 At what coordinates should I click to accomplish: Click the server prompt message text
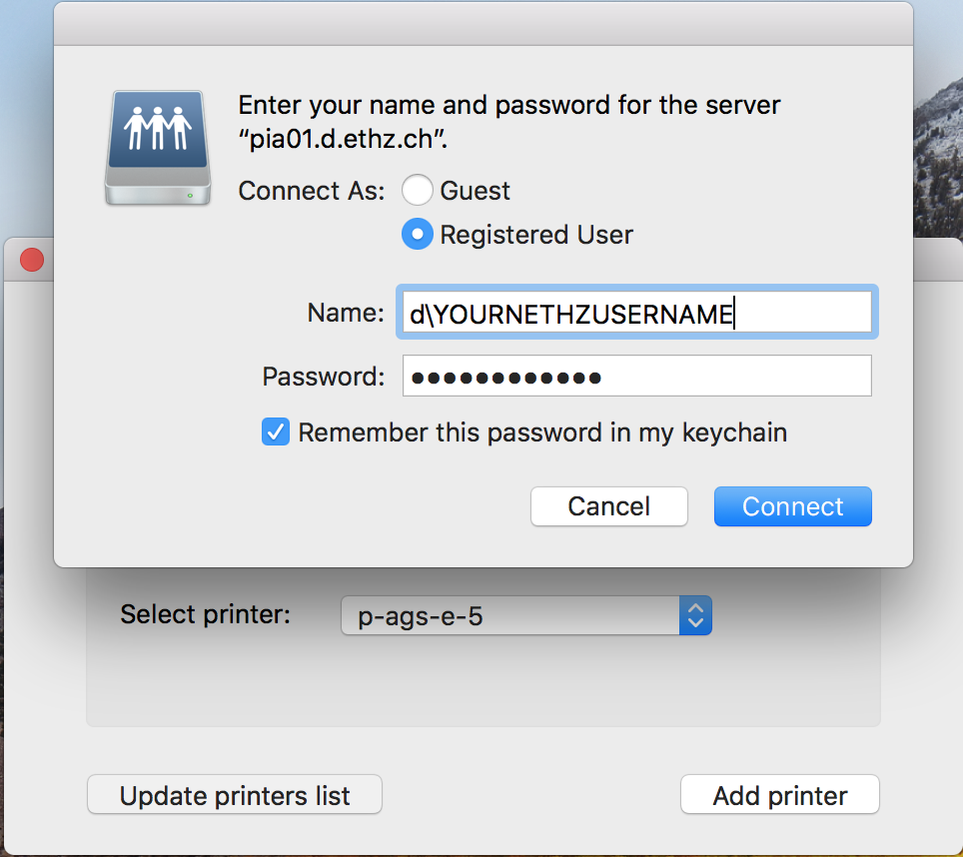[x=509, y=122]
